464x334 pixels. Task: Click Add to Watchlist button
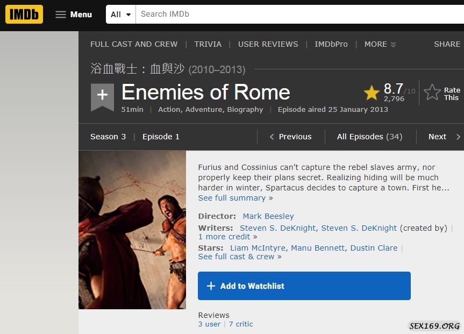tap(304, 286)
